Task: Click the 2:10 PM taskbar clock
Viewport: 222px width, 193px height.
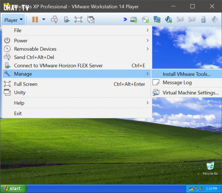Action: pyautogui.click(x=211, y=188)
